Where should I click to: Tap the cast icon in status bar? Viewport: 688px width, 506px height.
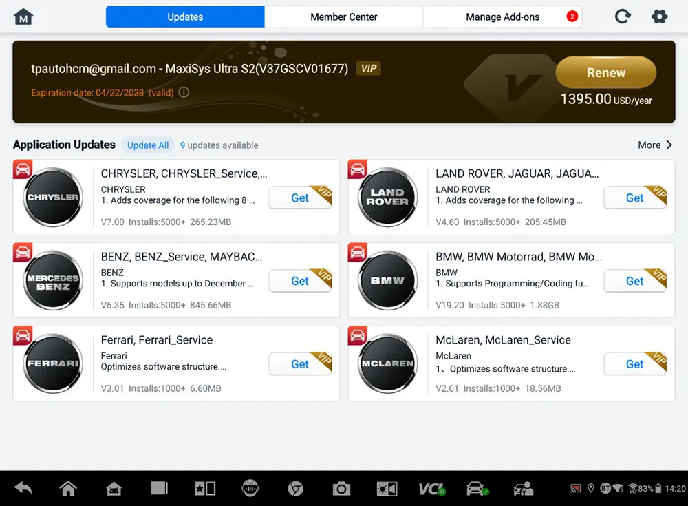[575, 488]
